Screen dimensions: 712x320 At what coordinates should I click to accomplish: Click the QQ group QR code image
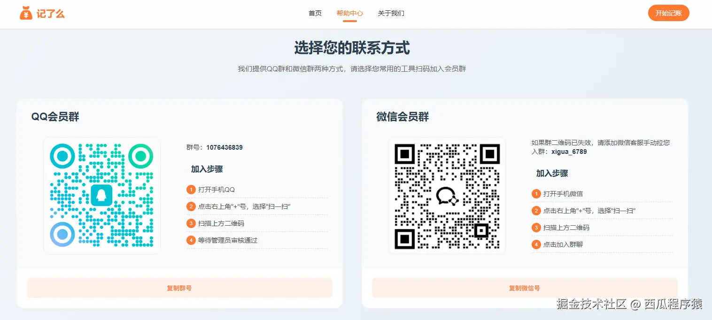pos(102,196)
